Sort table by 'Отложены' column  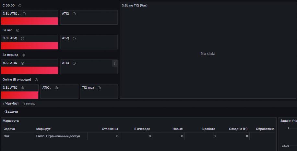tap(110, 129)
